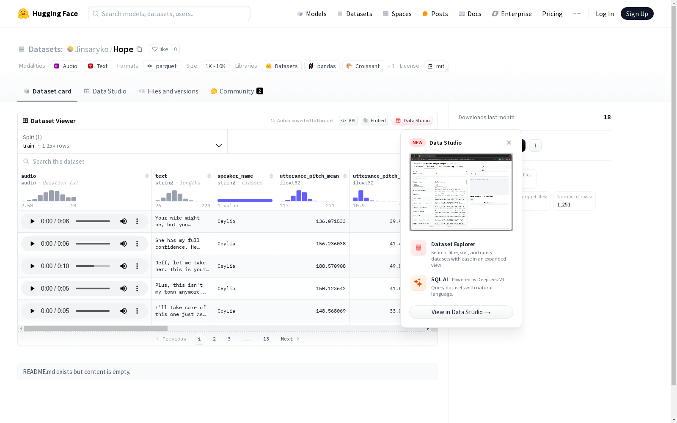
Task: Close the Data Studio popup
Action: [x=509, y=143]
